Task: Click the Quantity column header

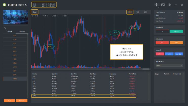Action: click(x=55, y=74)
